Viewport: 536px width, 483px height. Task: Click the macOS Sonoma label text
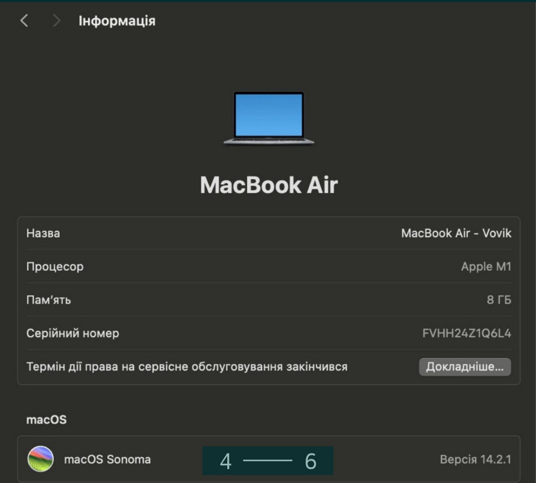[x=107, y=459]
